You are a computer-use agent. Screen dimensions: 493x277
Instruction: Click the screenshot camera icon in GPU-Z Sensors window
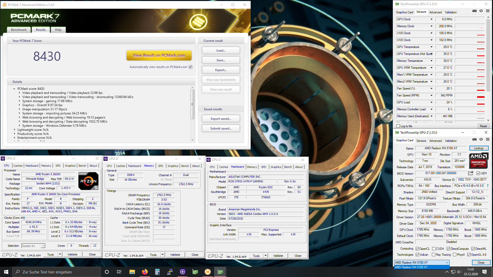(475, 11)
